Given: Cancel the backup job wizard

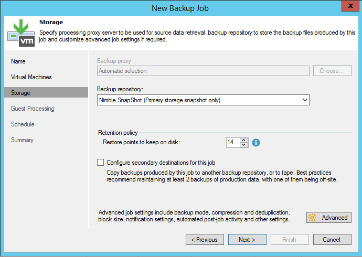Looking at the screenshot, I should pos(332,240).
